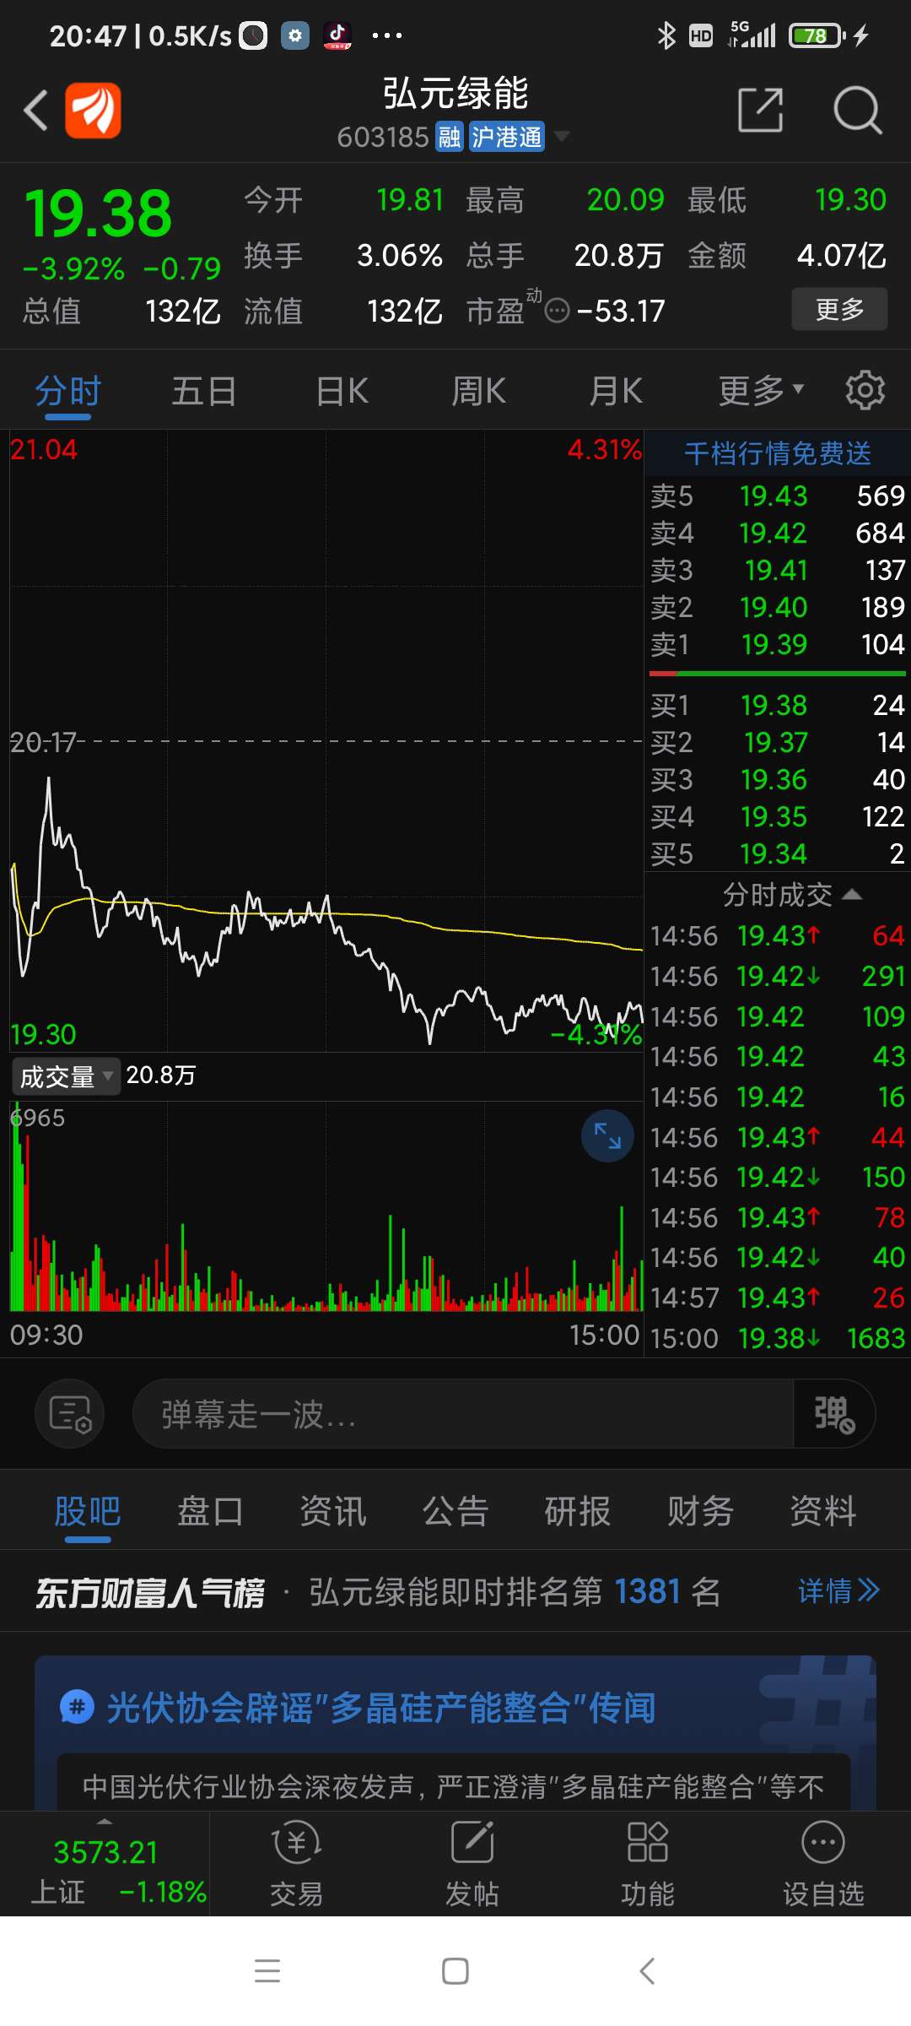Tap Android home square button
The height and width of the screenshot is (2026, 911).
(455, 1971)
